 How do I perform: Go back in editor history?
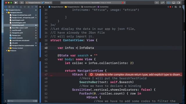44,7
